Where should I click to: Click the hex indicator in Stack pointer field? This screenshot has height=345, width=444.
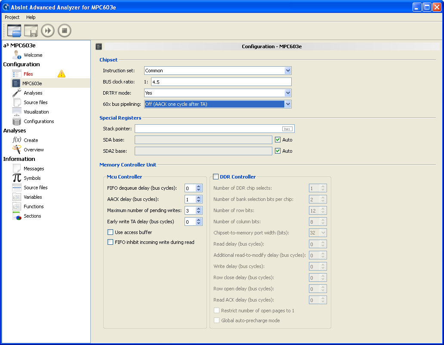[x=287, y=129]
